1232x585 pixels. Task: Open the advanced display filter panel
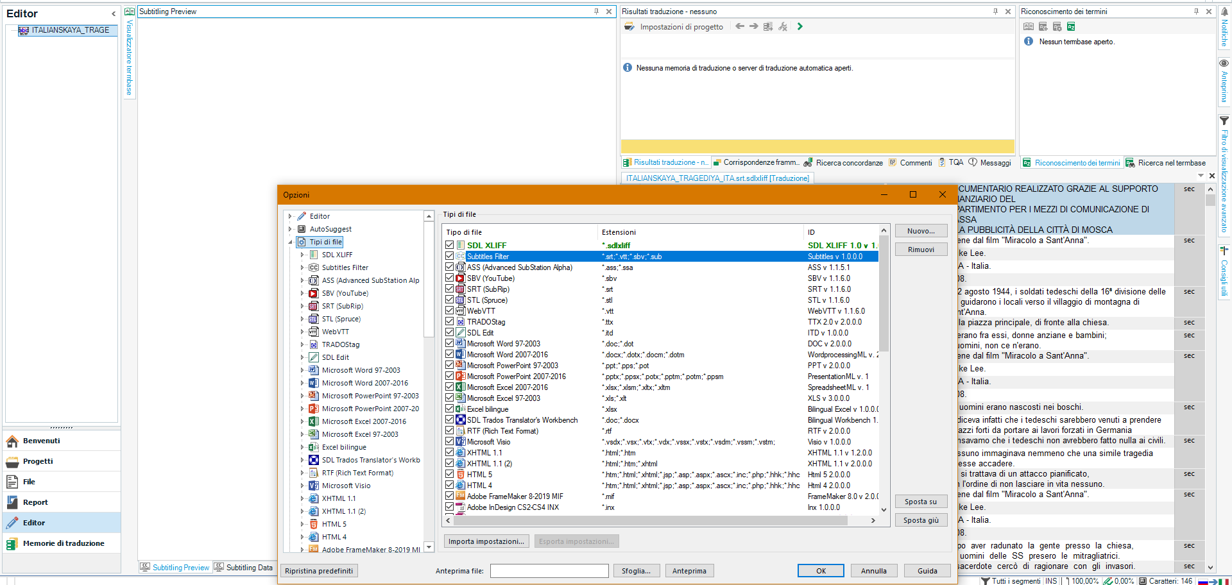click(1224, 174)
